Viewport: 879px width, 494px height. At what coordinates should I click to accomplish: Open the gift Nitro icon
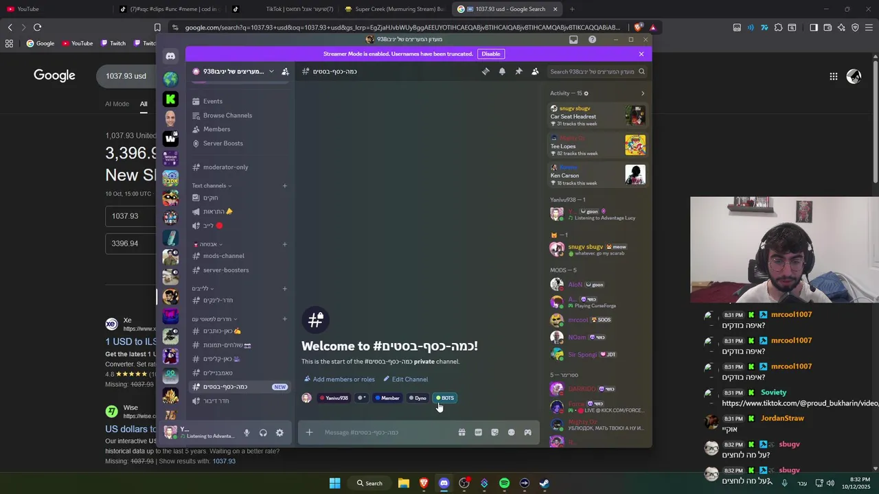click(461, 432)
